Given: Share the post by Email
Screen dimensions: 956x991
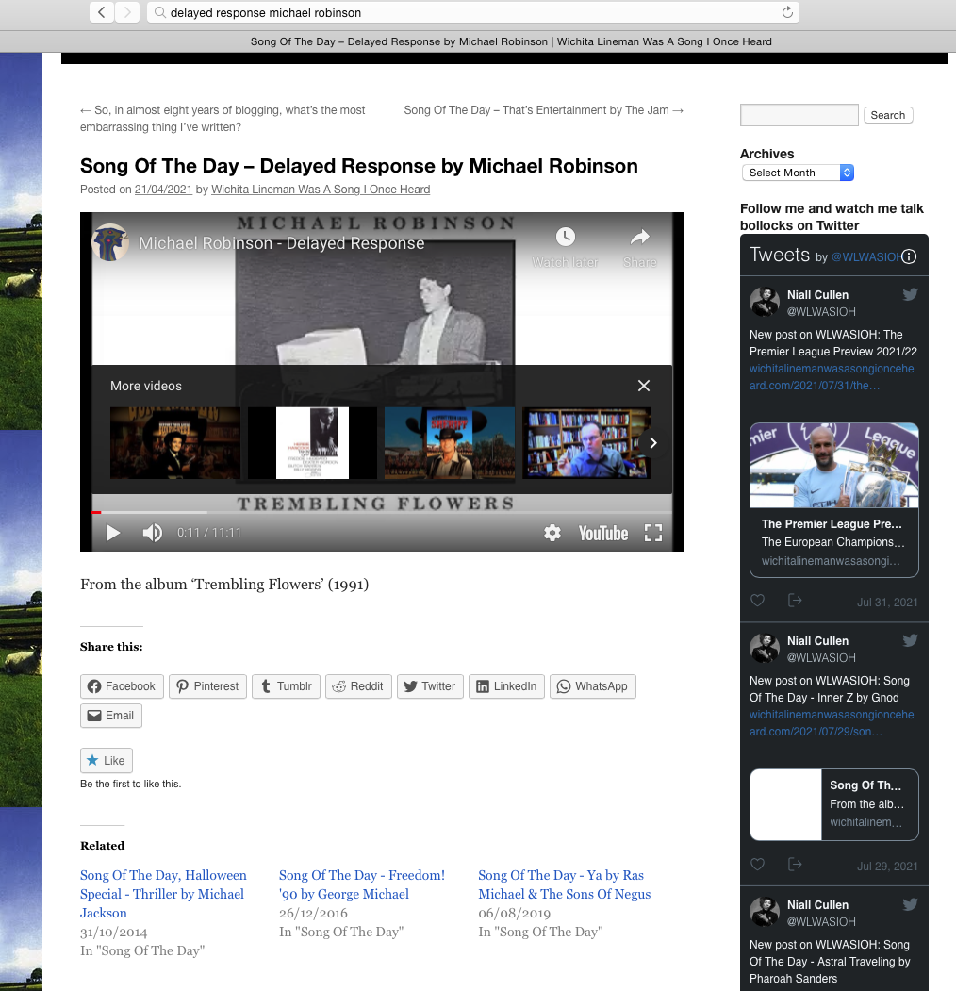Looking at the screenshot, I should tap(111, 716).
